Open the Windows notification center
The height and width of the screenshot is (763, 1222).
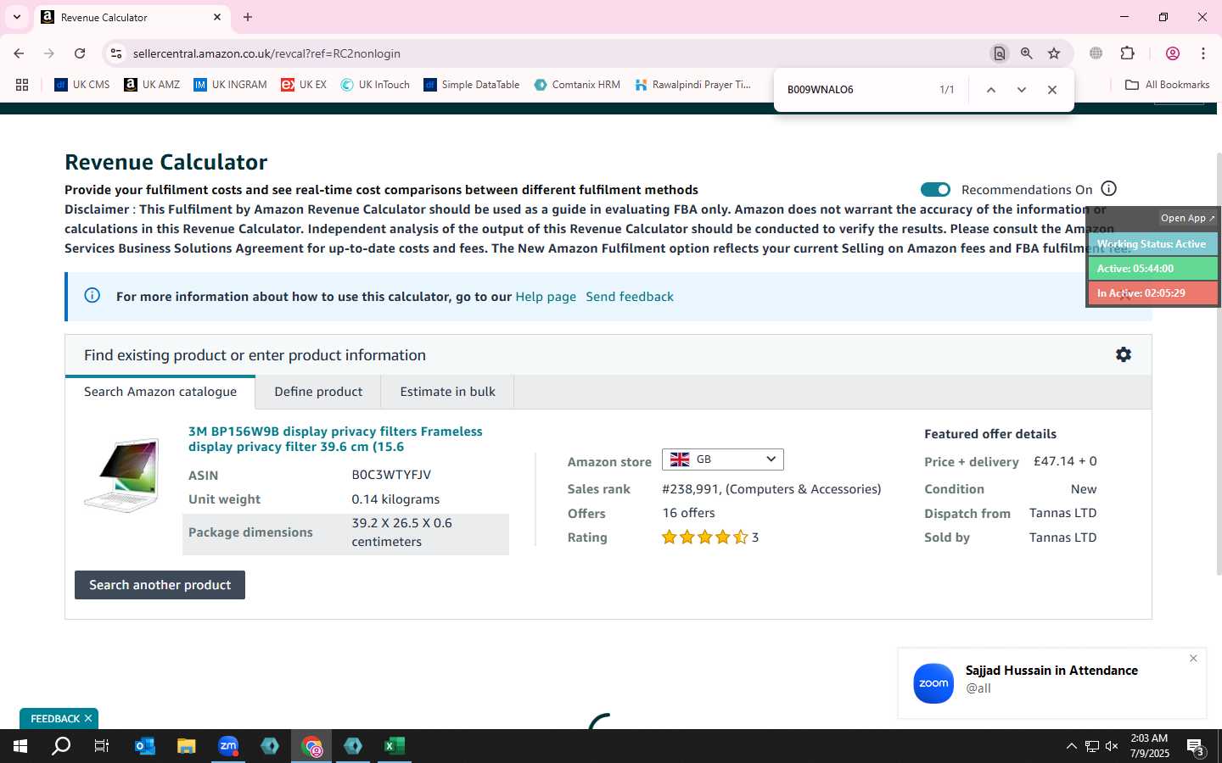point(1197,747)
